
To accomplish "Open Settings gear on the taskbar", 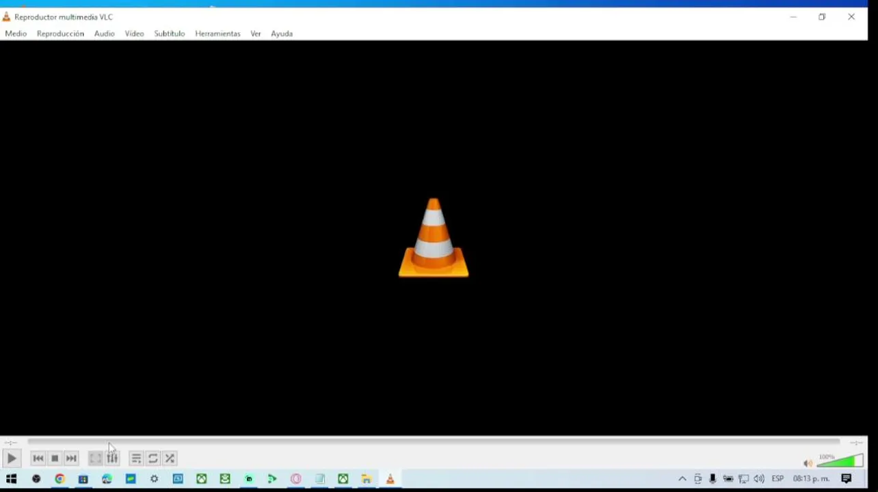I will point(154,479).
